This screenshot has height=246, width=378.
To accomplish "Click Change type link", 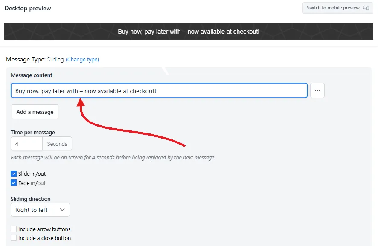I will 82,60.
